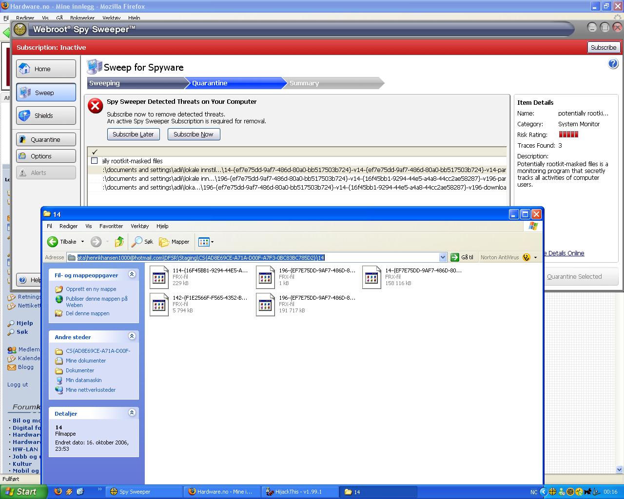Open Options in Spy Sweeper
This screenshot has height=499, width=624.
[46, 156]
